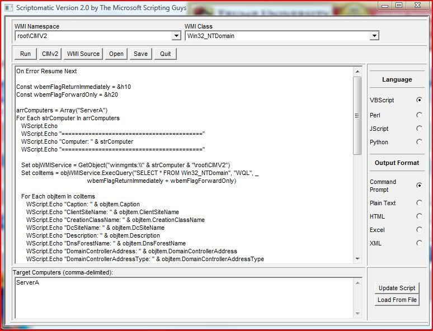
Task: Click 'ServerA' in the Target Computers box
Action: (x=27, y=283)
